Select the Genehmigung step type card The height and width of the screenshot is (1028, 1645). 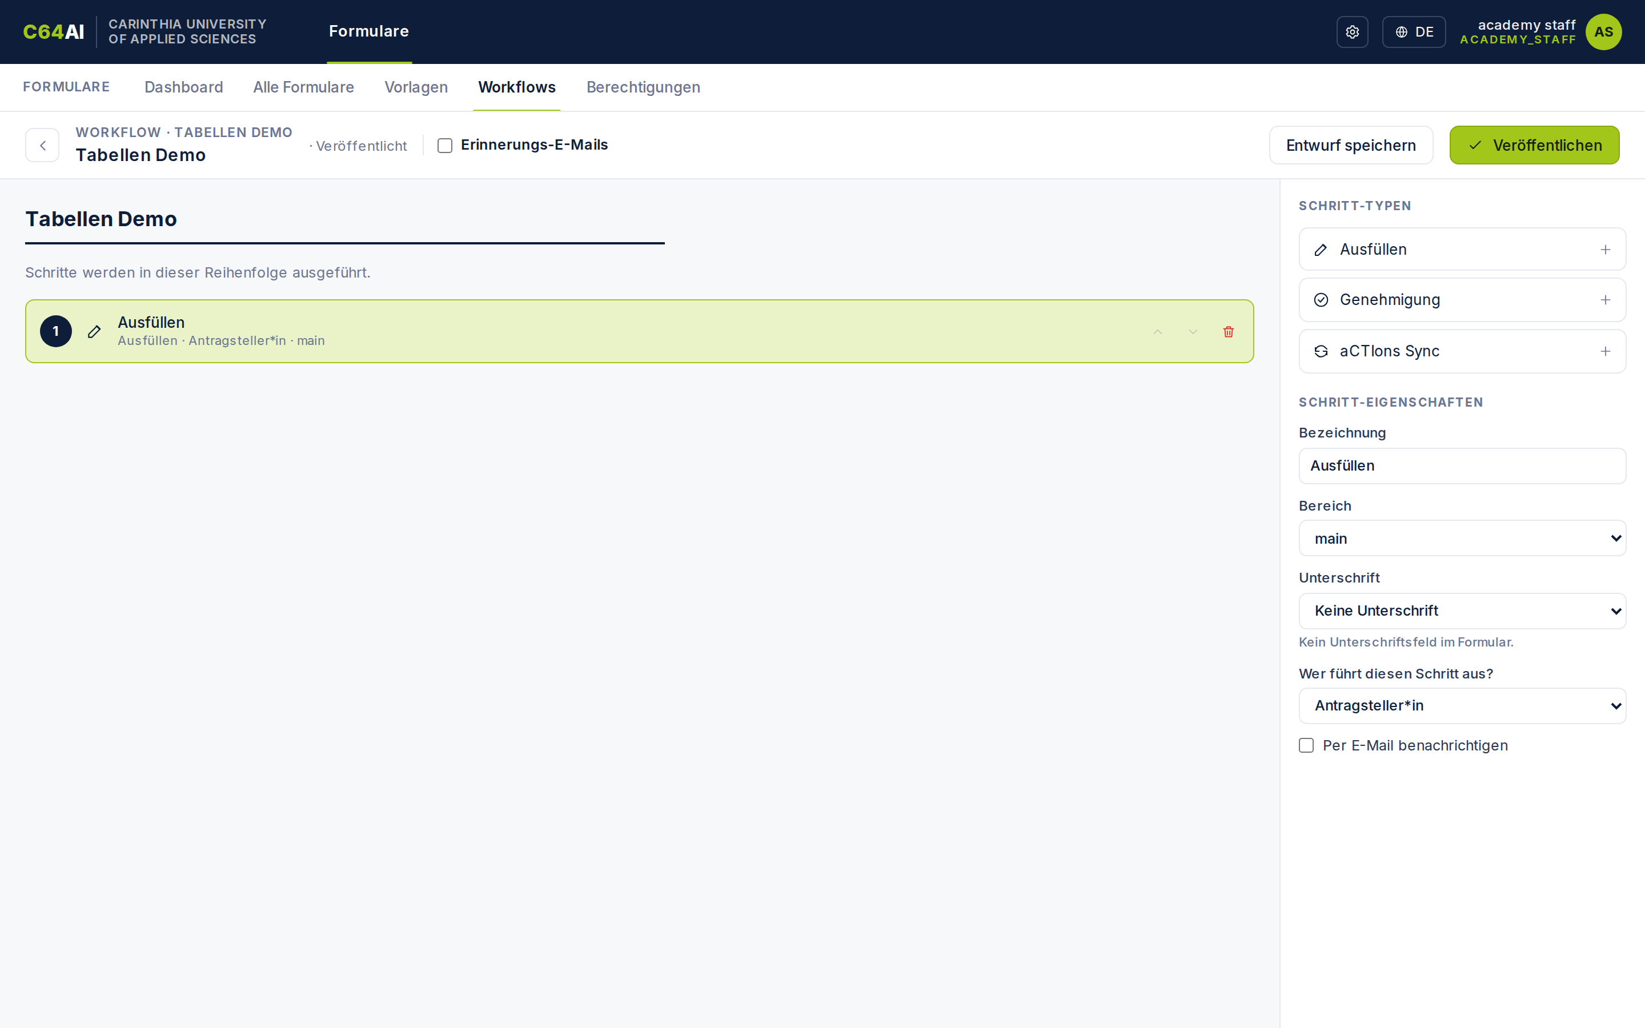click(x=1462, y=300)
